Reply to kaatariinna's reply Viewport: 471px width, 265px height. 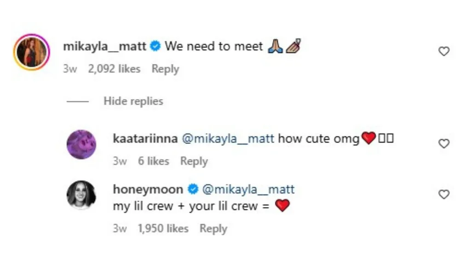click(x=194, y=161)
